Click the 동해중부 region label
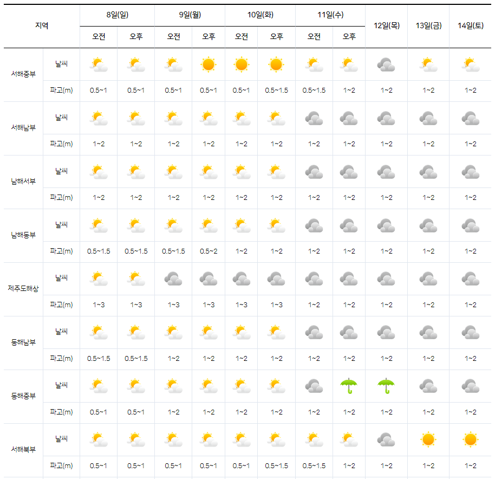 pos(23,396)
